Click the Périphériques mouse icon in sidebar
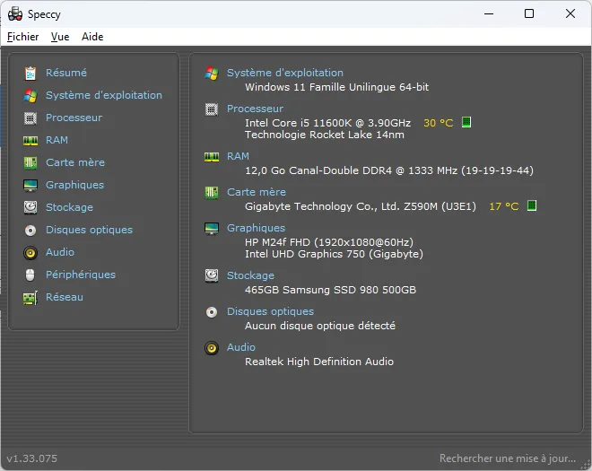This screenshot has width=592, height=471. click(30, 275)
